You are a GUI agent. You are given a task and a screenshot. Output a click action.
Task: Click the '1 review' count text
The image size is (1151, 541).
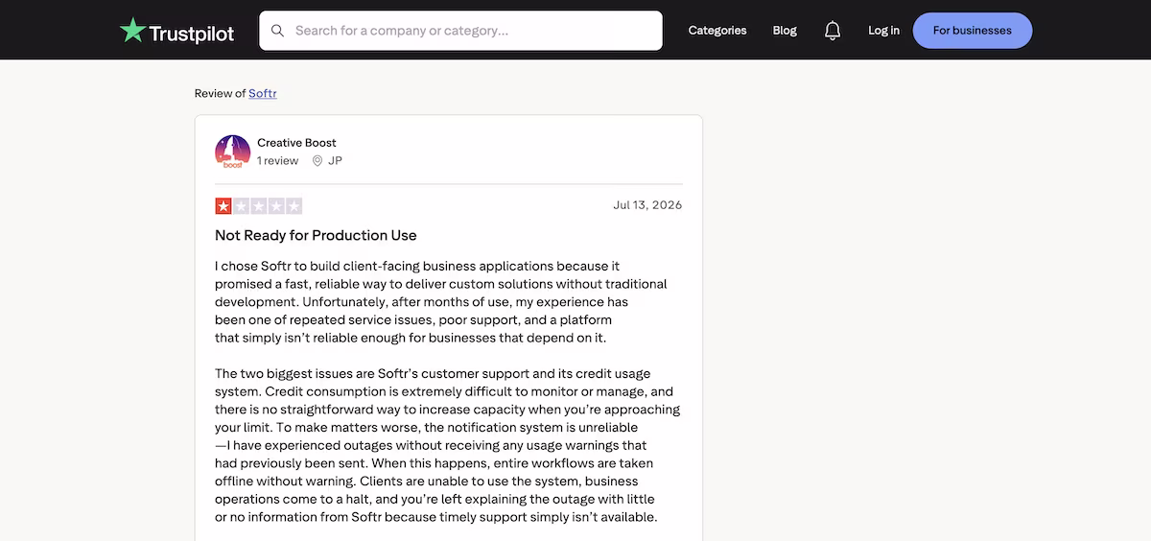point(277,161)
